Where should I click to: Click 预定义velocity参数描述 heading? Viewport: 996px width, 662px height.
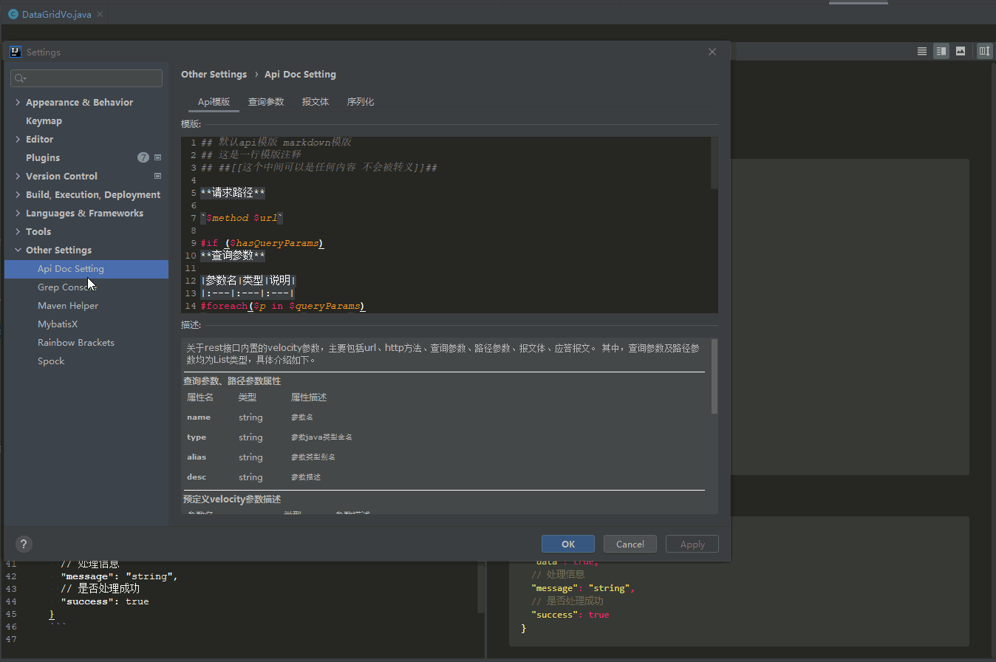232,499
